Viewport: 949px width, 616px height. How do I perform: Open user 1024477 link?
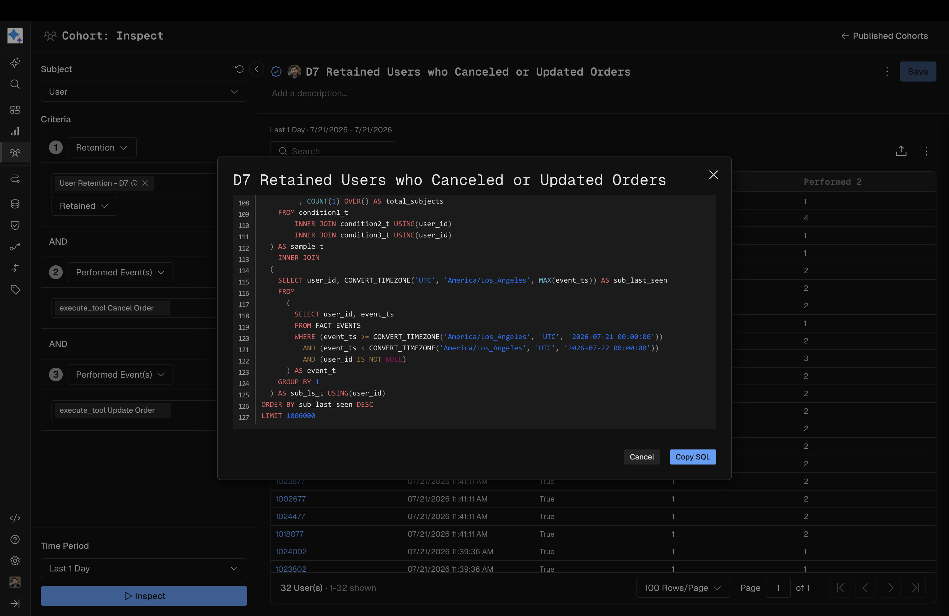pos(290,516)
